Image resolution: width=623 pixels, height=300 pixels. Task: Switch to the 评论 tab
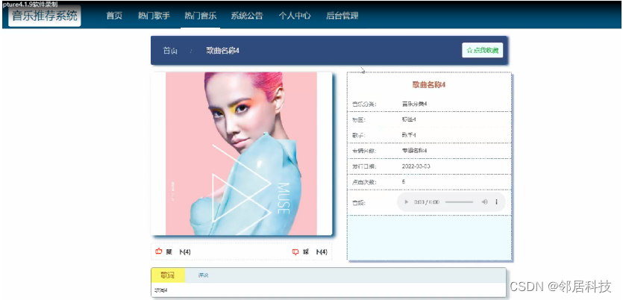(x=203, y=275)
